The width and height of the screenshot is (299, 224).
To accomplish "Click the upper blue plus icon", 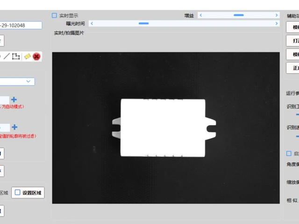I will pyautogui.click(x=14, y=99).
